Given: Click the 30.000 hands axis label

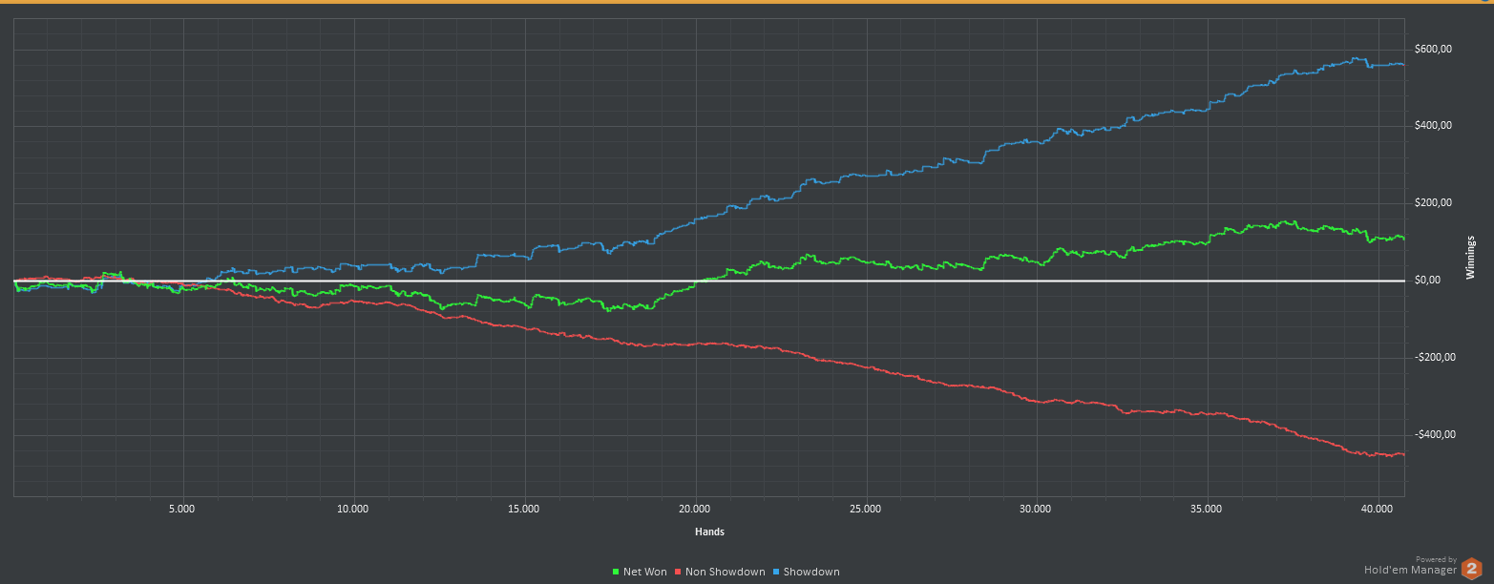Looking at the screenshot, I should tap(1036, 510).
